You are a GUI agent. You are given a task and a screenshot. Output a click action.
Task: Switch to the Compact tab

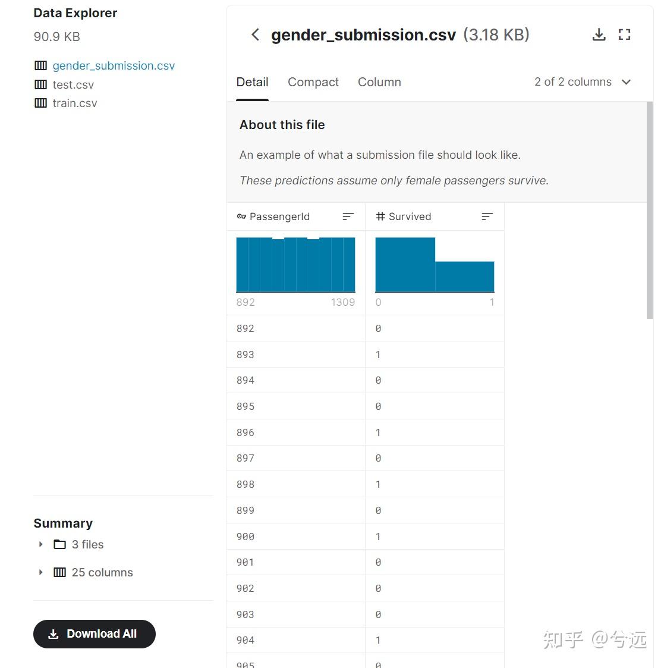pos(313,82)
